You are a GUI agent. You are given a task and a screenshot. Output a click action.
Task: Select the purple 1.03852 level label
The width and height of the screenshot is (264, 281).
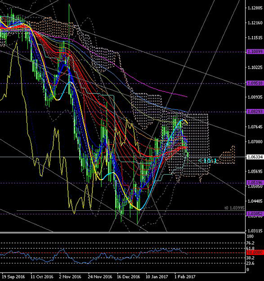pyautogui.click(x=255, y=214)
